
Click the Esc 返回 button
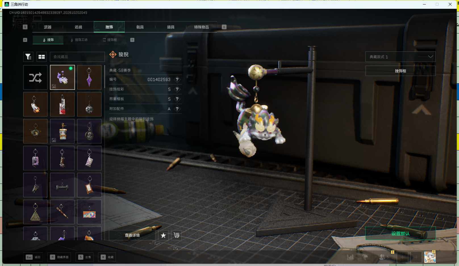coord(33,257)
